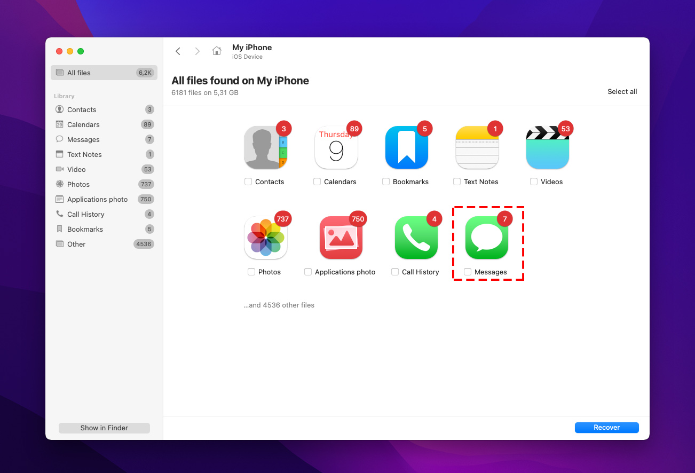Image resolution: width=695 pixels, height=473 pixels.
Task: Click the "My iPhone" title text
Action: 252,48
